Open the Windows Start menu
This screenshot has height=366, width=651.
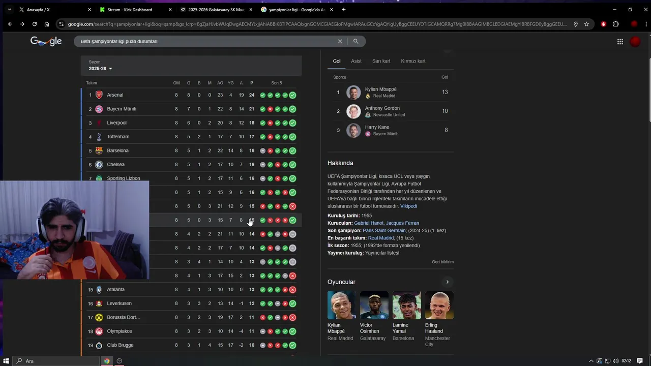click(x=6, y=361)
